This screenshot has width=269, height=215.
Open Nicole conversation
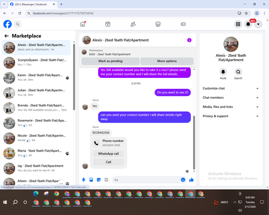click(x=36, y=138)
